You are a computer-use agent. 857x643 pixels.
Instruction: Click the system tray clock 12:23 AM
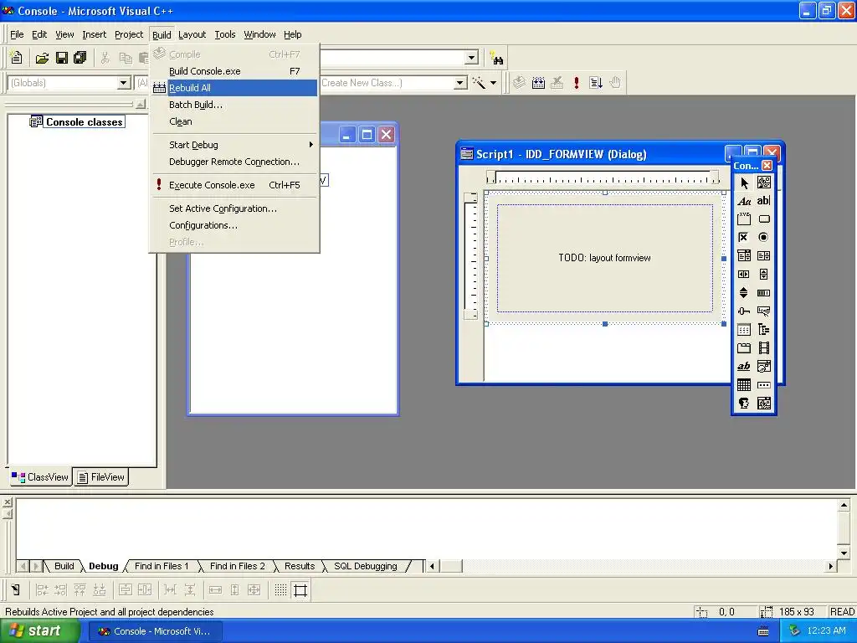click(826, 631)
